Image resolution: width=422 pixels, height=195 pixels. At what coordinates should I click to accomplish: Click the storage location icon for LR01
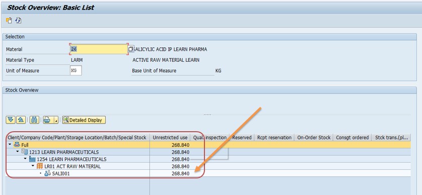tap(40, 166)
